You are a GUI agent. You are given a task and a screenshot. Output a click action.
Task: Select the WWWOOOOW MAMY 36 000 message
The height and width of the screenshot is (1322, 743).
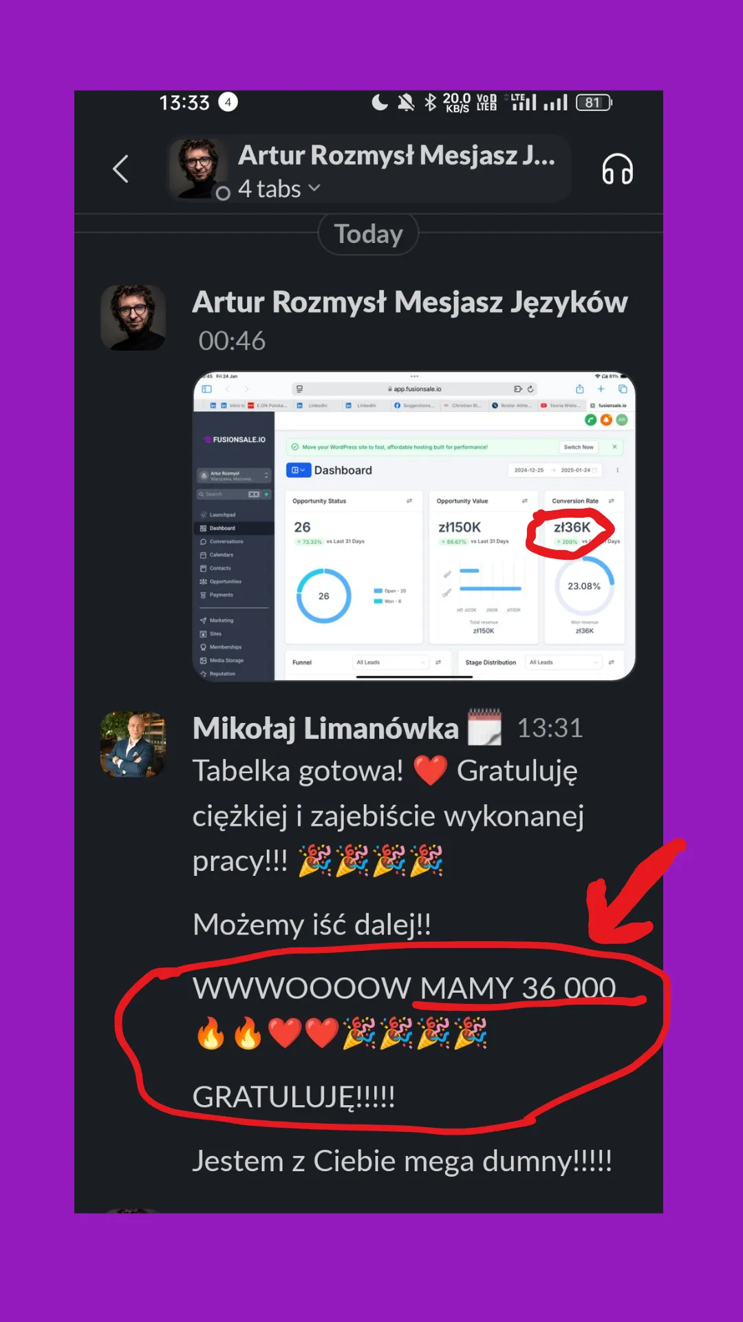404,988
